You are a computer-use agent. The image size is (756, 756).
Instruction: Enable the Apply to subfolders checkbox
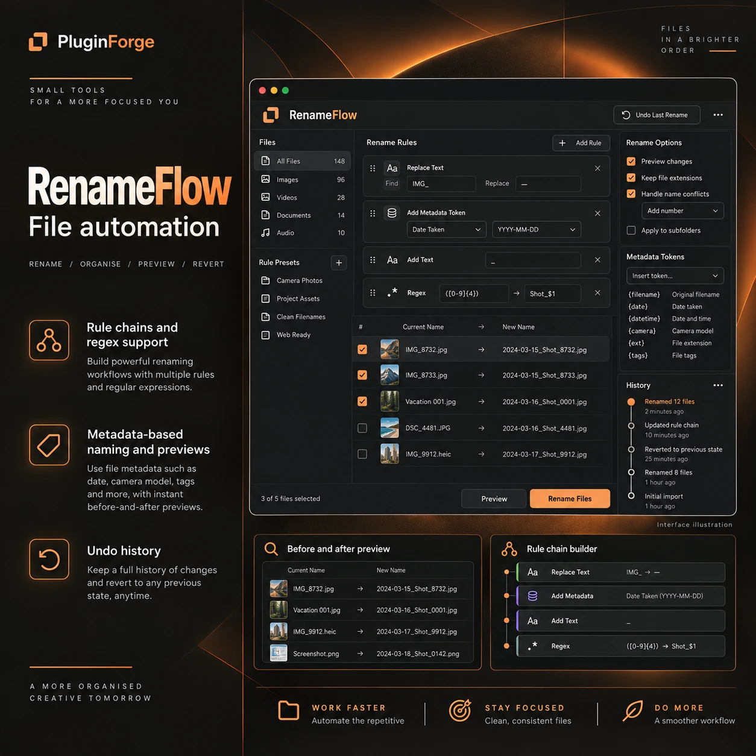coord(631,230)
